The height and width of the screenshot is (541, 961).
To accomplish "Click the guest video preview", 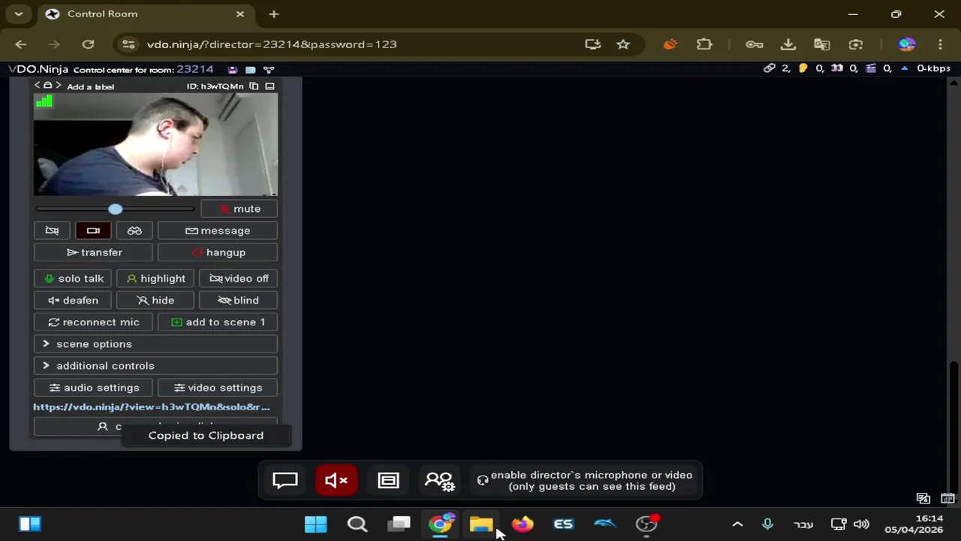I will 155,144.
